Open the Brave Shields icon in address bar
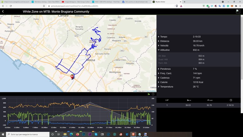The image size is (243, 137). [x=177, y=6]
